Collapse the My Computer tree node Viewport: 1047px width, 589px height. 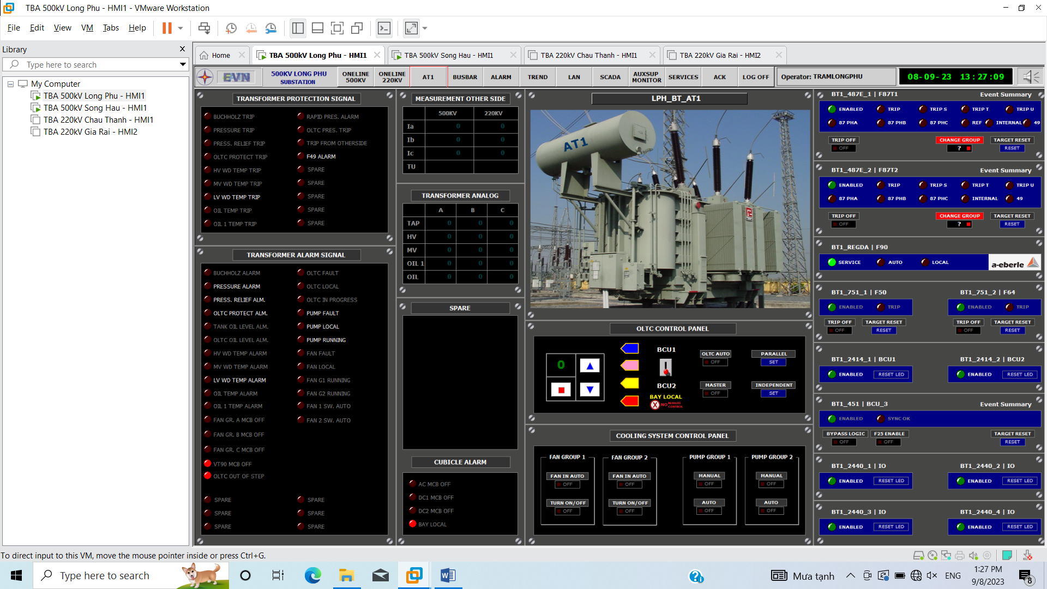10,84
